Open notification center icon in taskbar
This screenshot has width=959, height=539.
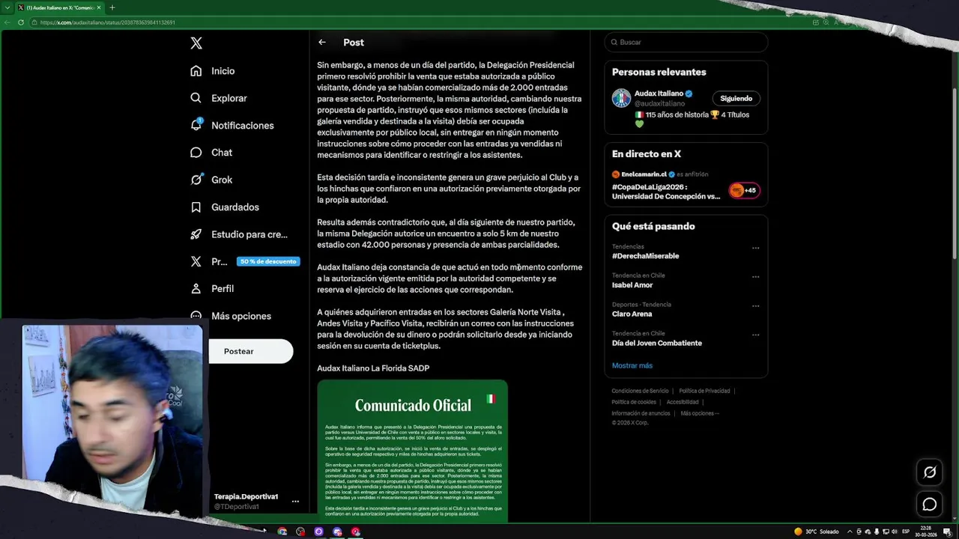click(x=947, y=532)
